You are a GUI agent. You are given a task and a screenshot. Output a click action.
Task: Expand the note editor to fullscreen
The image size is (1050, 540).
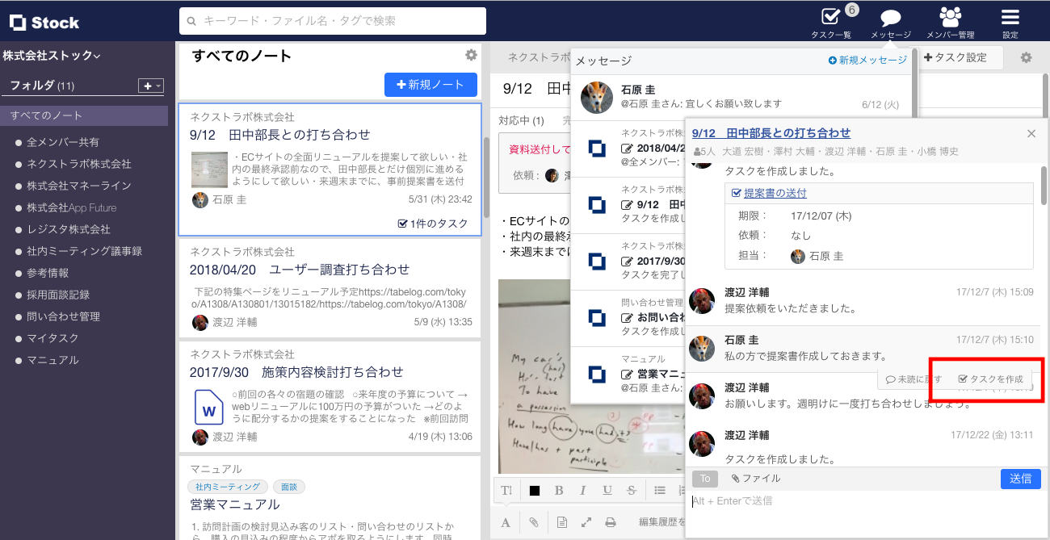[587, 521]
